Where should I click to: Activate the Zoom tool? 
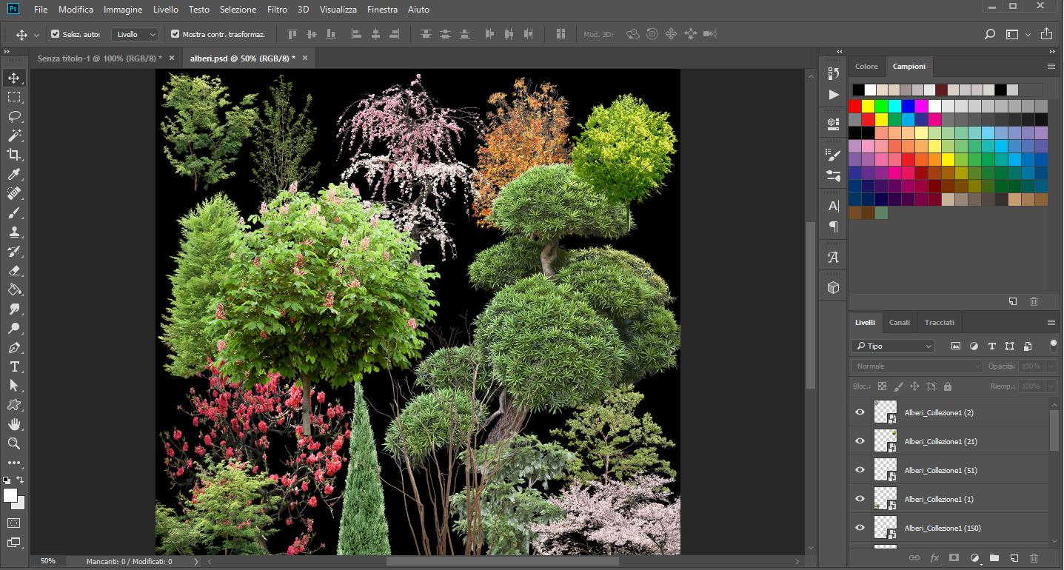click(15, 443)
